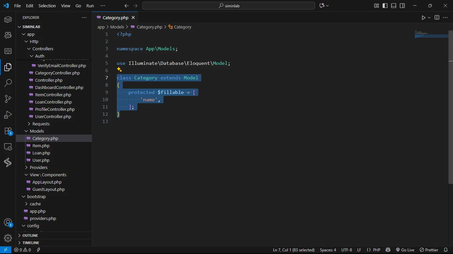Screen dimensions: 453x254
Task: Open the Extensions view
Action: pos(8,131)
